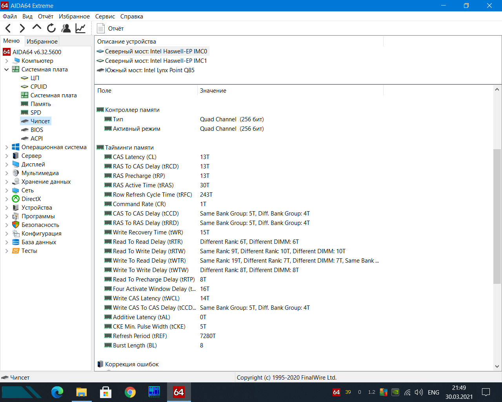Select the SPD tree item

click(x=36, y=113)
